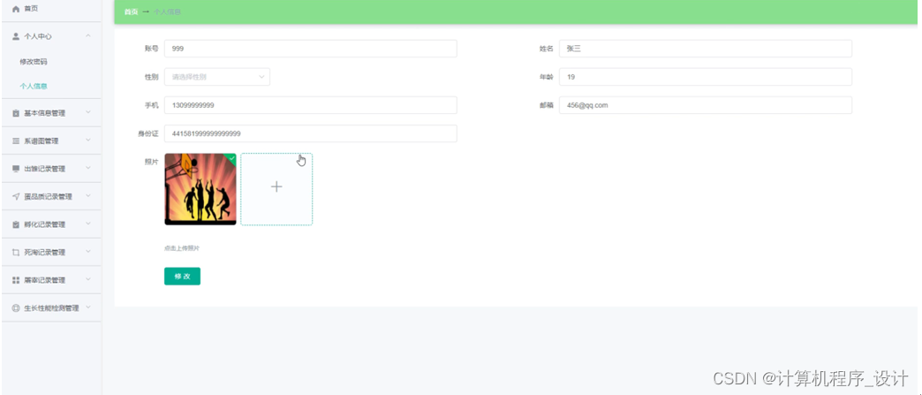This screenshot has width=922, height=395.
Task: Open 修改密码 submenu item
Action: tap(34, 61)
